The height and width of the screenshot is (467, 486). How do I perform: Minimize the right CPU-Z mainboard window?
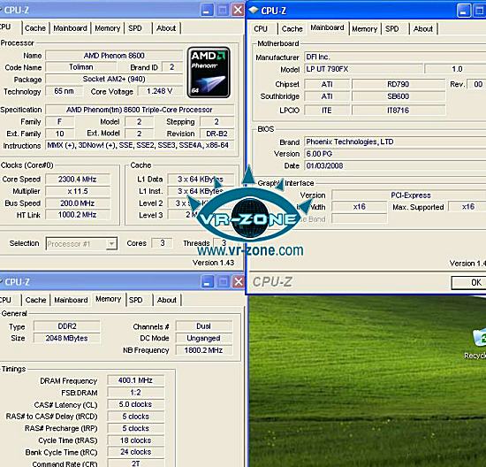464,11
